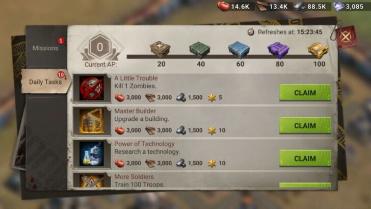This screenshot has height=209, width=371.
Task: Tap the Current AP hexagon badge
Action: click(x=100, y=47)
